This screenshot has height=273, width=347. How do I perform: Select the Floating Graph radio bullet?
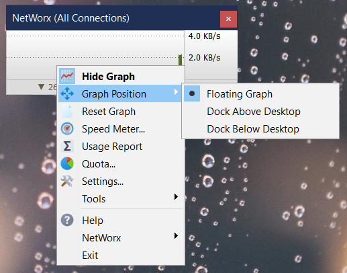click(x=192, y=93)
